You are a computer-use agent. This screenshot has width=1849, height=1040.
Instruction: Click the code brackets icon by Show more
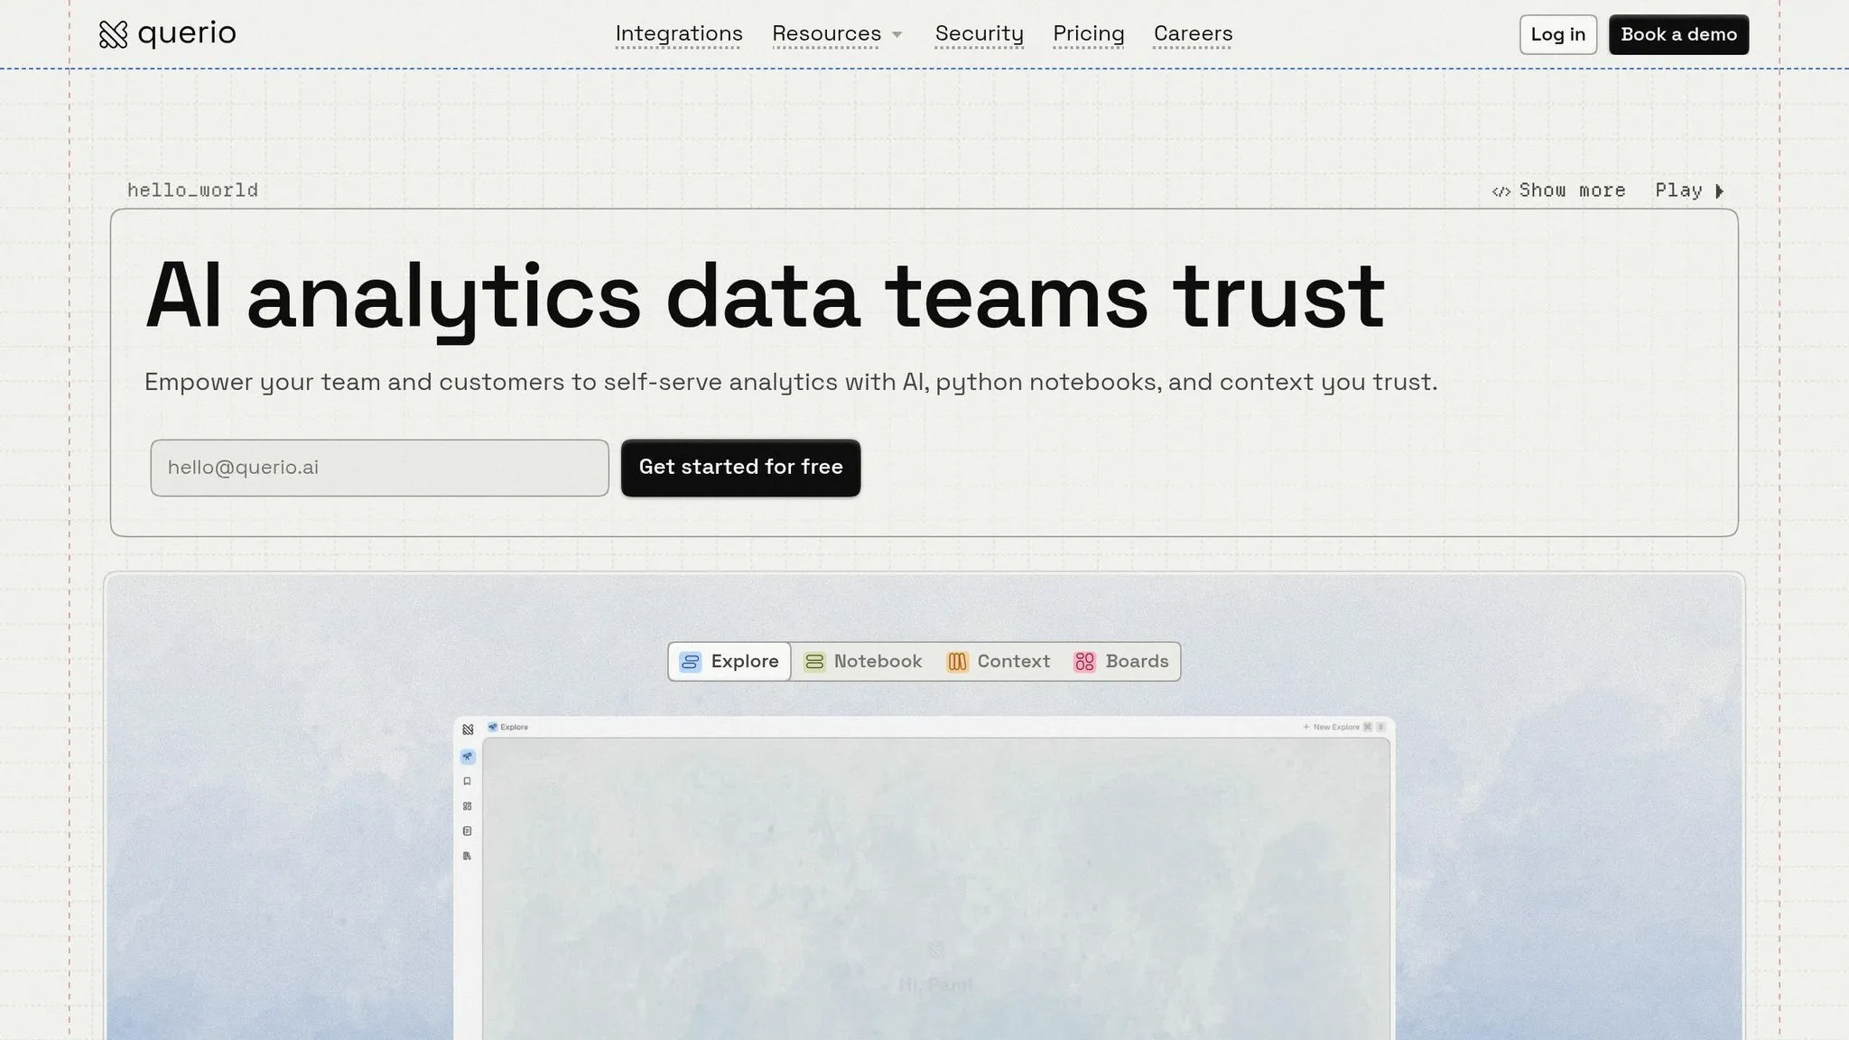(x=1501, y=191)
